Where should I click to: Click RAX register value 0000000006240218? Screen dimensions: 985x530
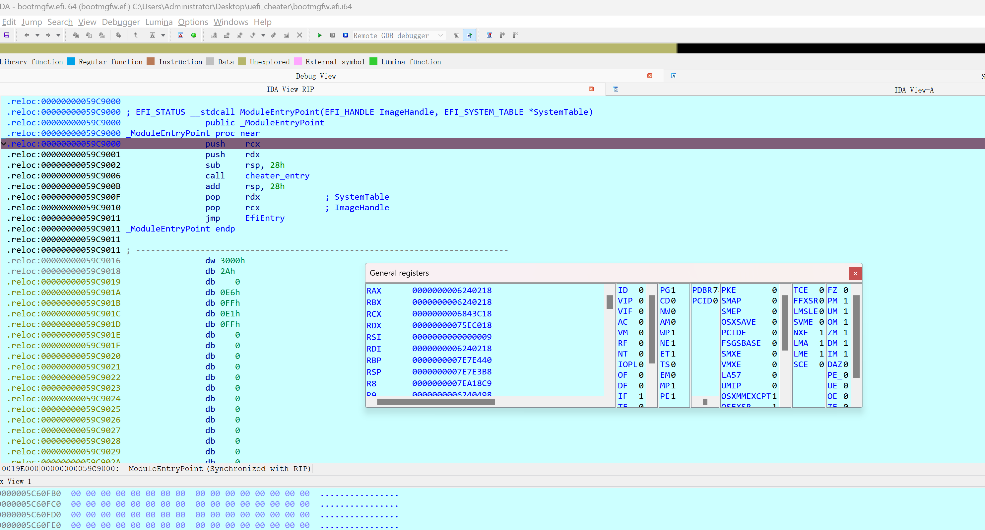click(452, 291)
